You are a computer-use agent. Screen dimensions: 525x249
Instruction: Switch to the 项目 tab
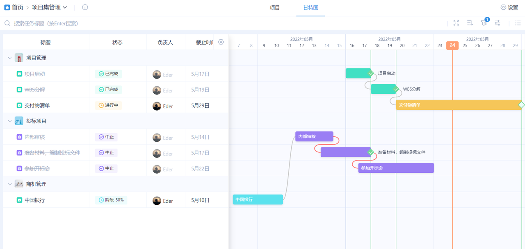(x=275, y=8)
